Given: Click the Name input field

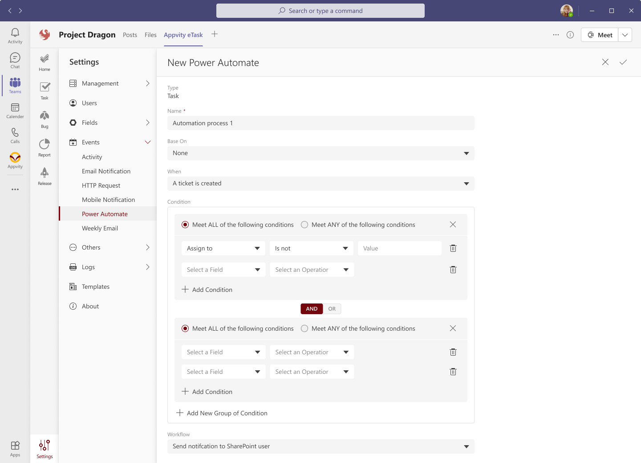Looking at the screenshot, I should coord(320,123).
